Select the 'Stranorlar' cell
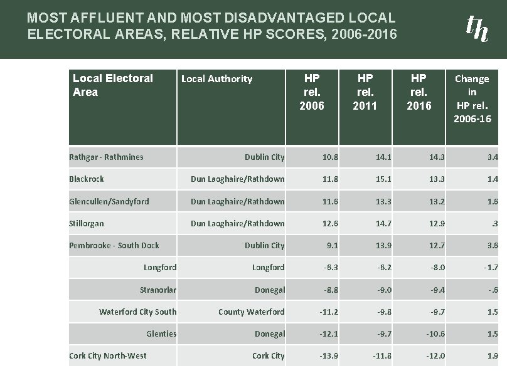 (x=123, y=290)
